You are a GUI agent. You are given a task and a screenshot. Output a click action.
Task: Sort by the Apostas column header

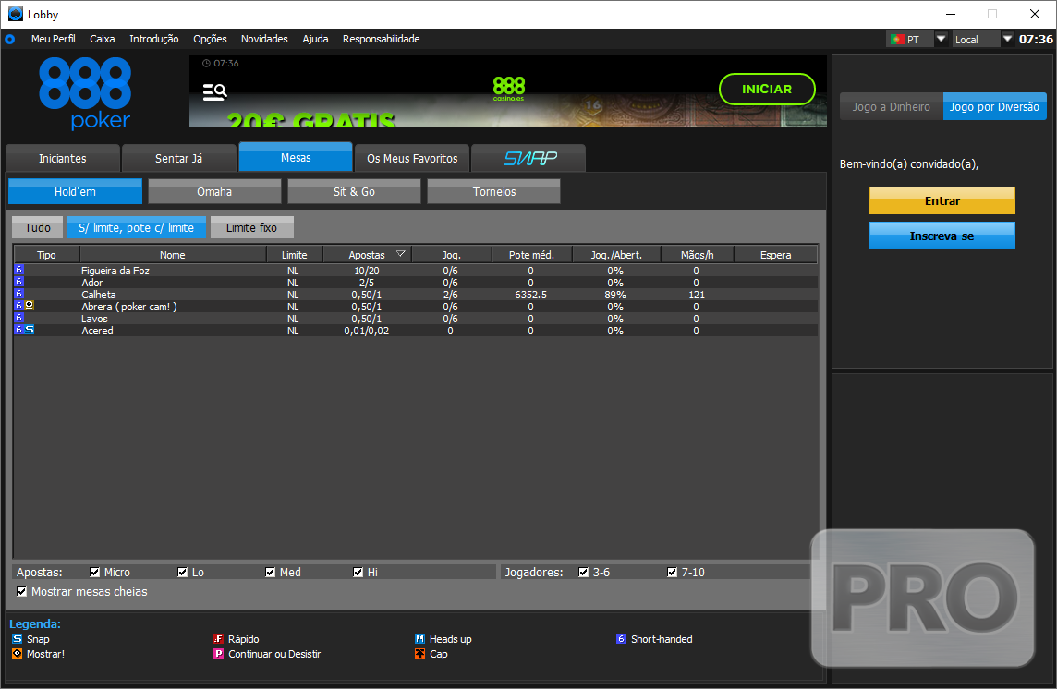(x=367, y=255)
